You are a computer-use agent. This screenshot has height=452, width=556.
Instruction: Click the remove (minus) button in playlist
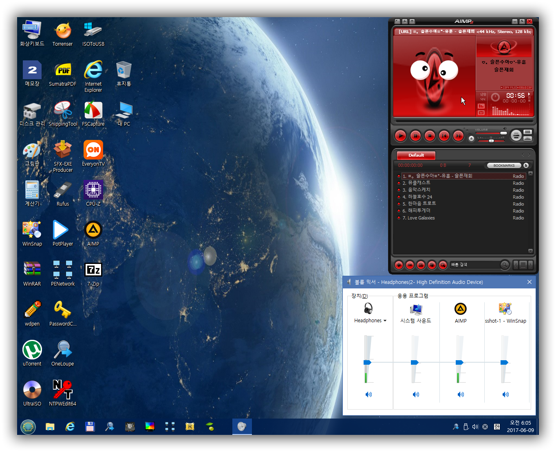click(410, 265)
